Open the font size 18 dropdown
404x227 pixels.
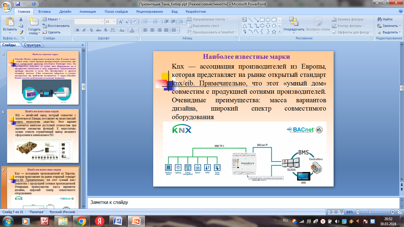(115, 22)
